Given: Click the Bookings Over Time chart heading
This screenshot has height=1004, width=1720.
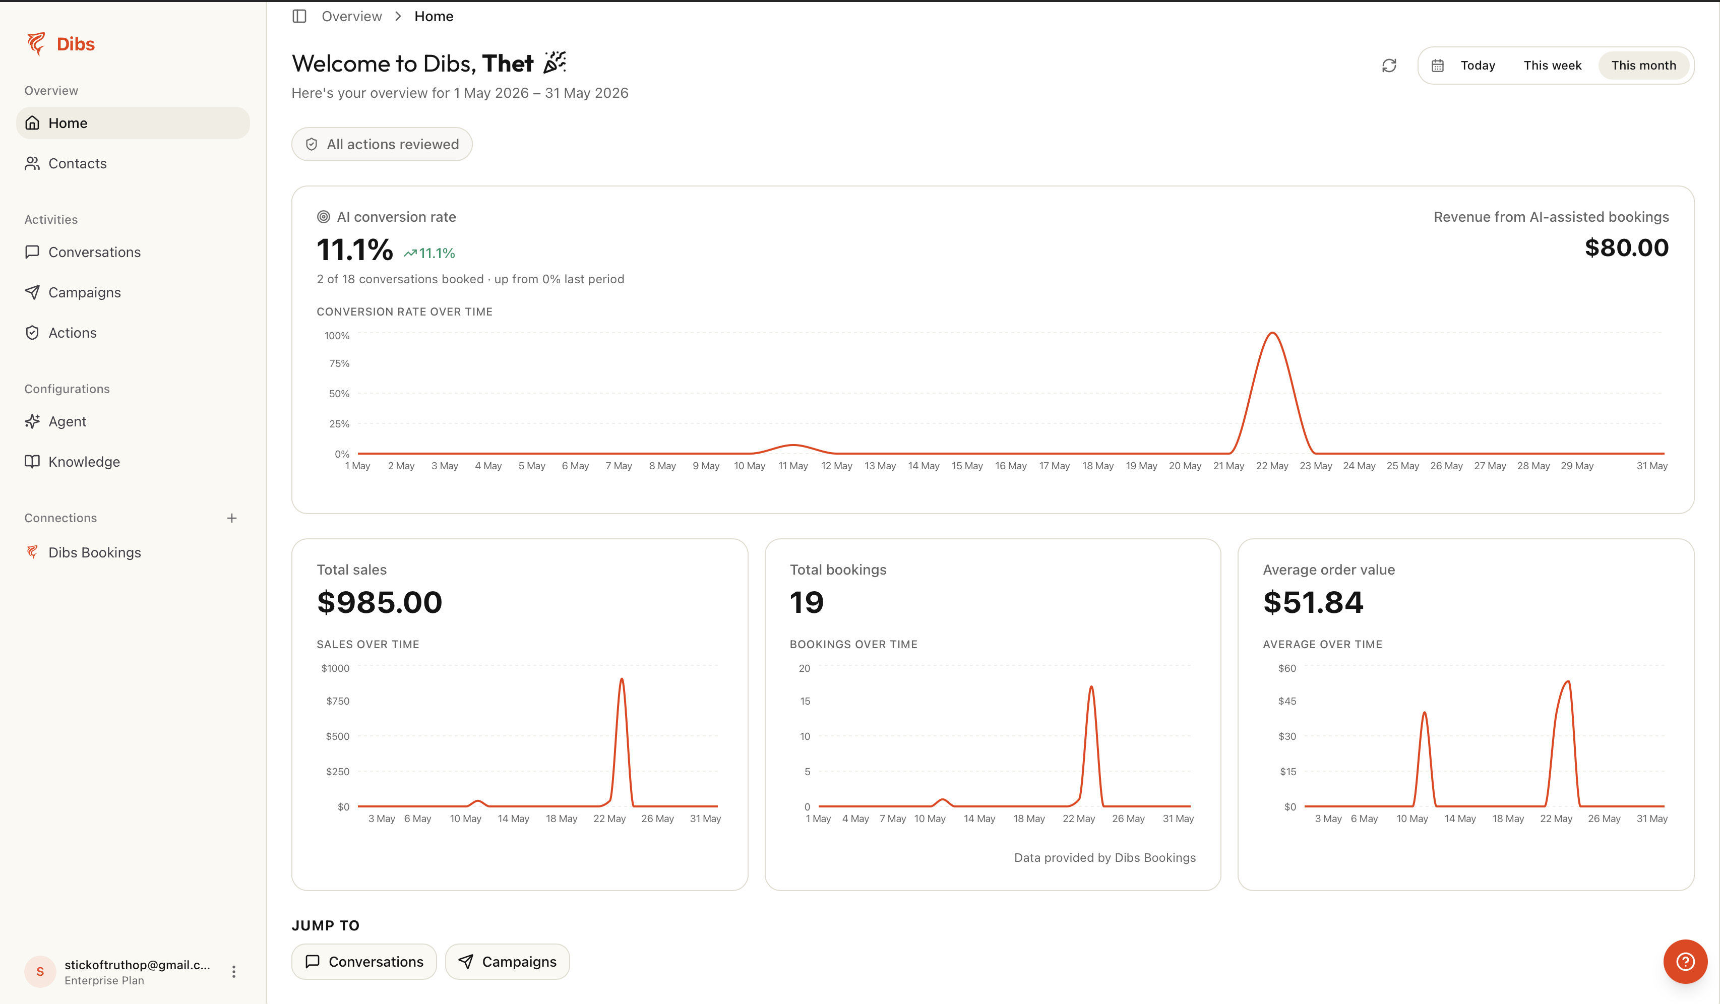Looking at the screenshot, I should [853, 644].
